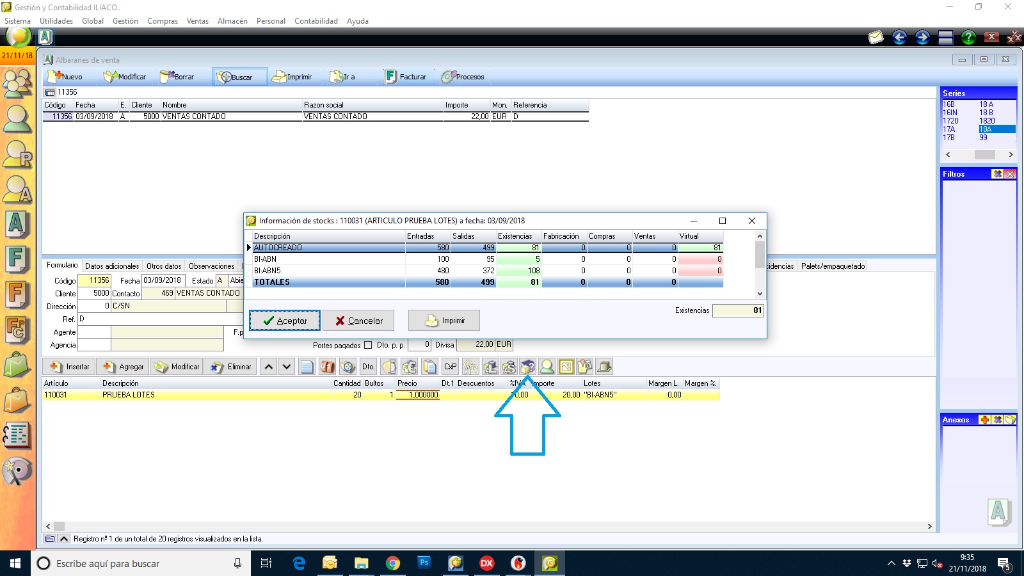Open the mail envelope icon in top bar
The width and height of the screenshot is (1024, 576).
876,37
